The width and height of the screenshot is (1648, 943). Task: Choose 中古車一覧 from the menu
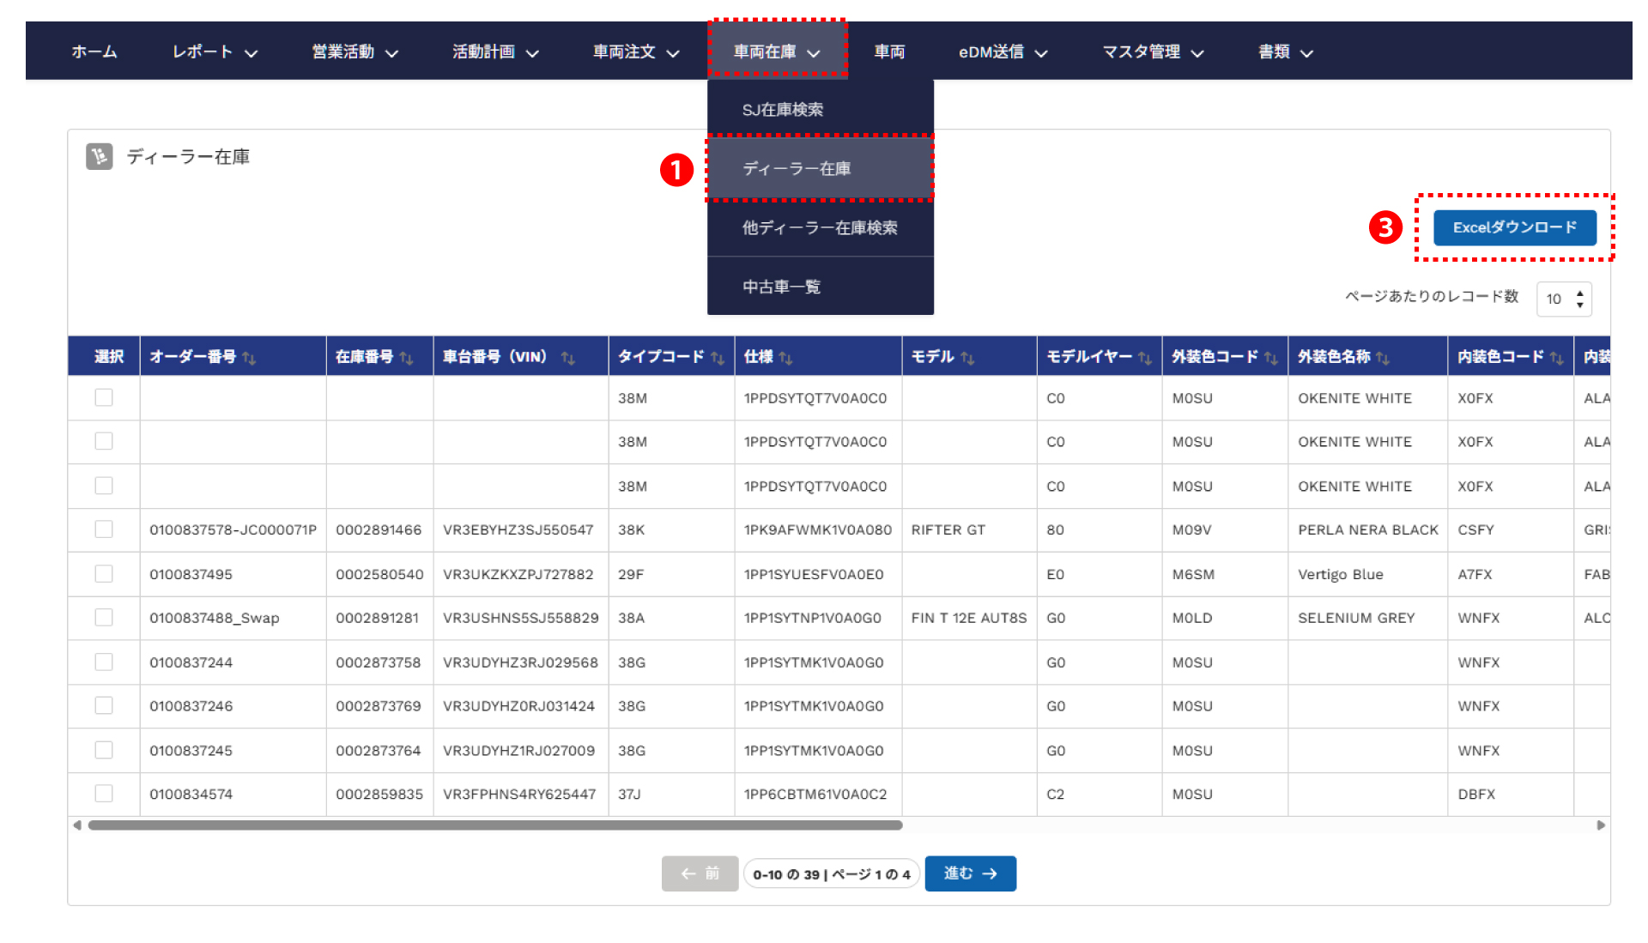pos(781,287)
